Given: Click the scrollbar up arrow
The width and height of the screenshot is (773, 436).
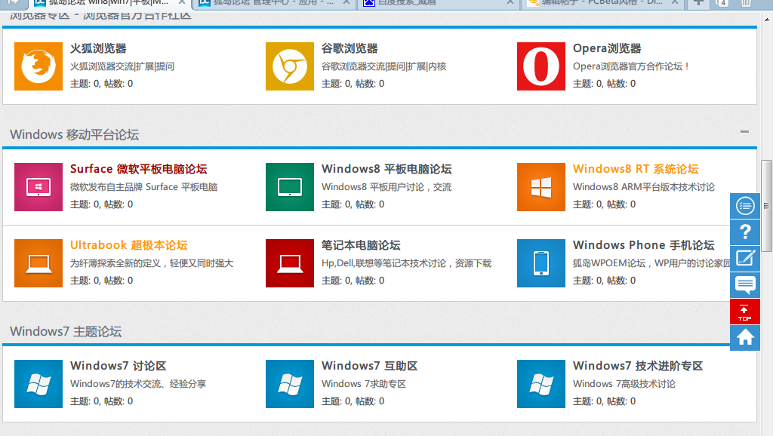Looking at the screenshot, I should click(x=767, y=20).
